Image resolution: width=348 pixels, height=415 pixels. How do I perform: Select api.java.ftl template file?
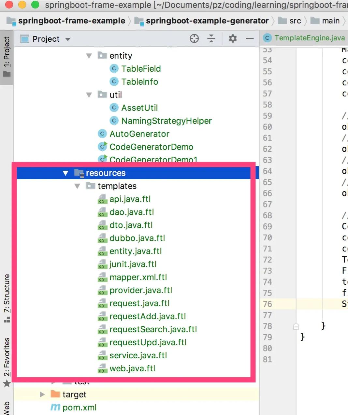click(x=130, y=199)
